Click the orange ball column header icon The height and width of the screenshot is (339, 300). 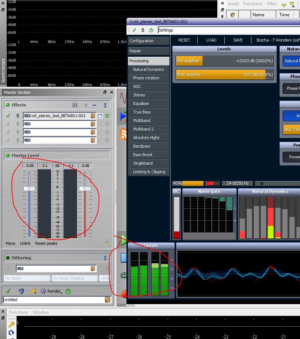pyautogui.click(x=233, y=15)
